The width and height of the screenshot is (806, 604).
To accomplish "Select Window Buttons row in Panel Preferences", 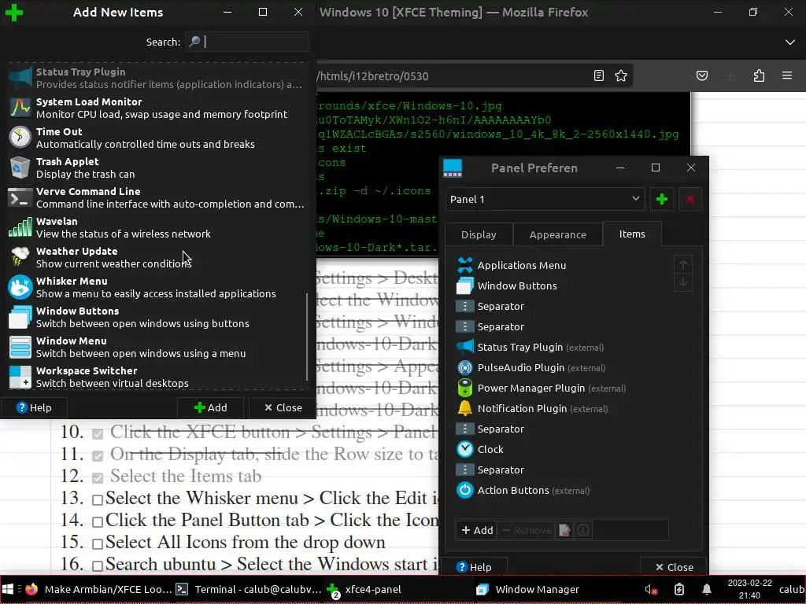I will click(563, 285).
